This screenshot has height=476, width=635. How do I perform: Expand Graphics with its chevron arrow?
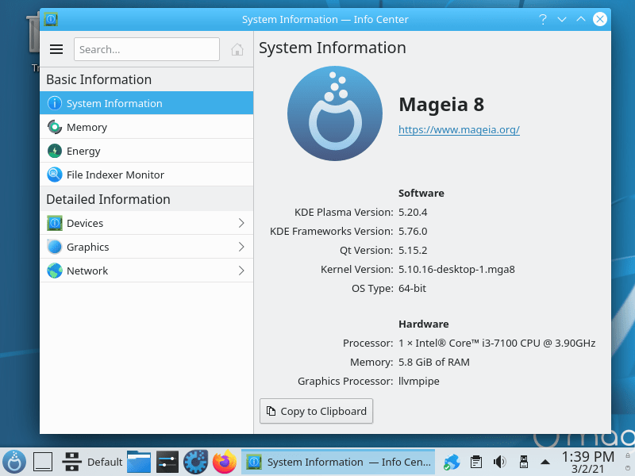pos(241,247)
